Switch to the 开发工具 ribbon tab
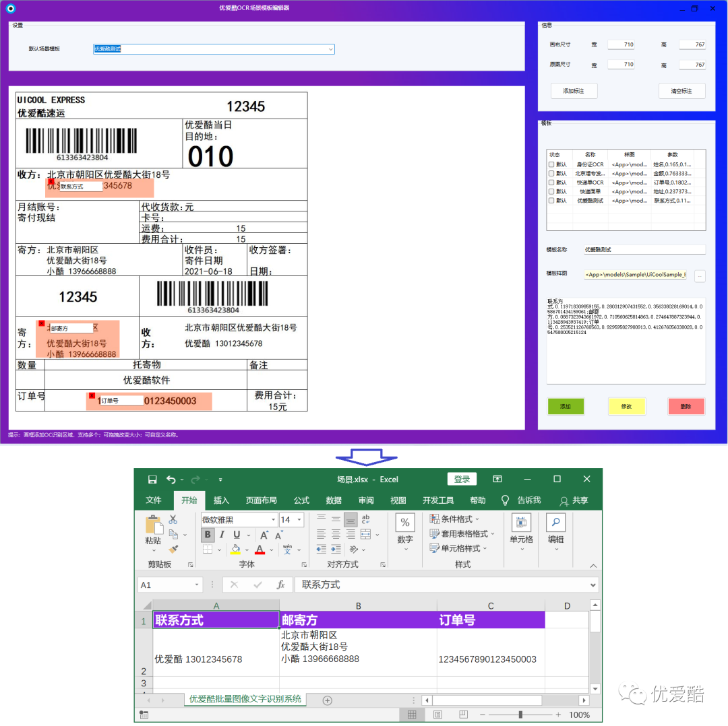 click(438, 500)
